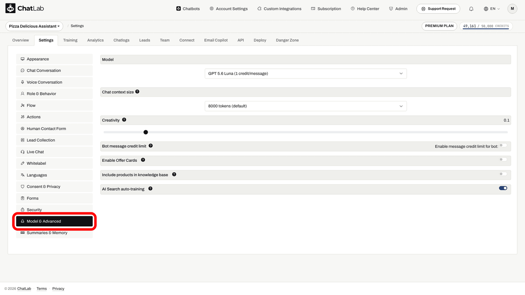Expand the 8000 tokens context size dropdown
Viewport: 525px width, 295px height.
(306, 106)
